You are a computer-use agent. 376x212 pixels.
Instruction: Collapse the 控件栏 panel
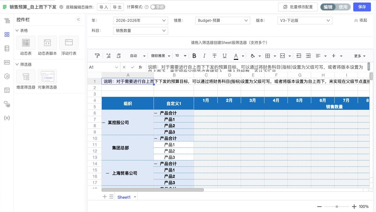pyautogui.click(x=78, y=19)
